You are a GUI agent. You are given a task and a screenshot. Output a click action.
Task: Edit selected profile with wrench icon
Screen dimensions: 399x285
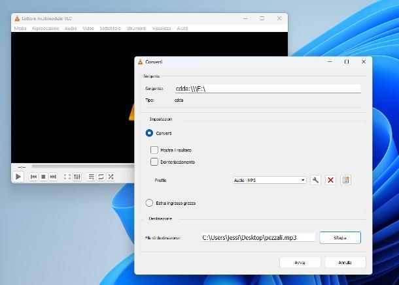pyautogui.click(x=315, y=180)
